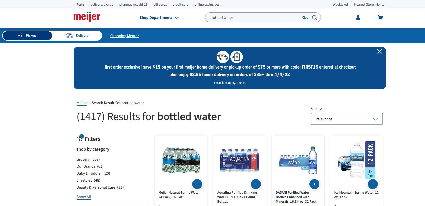
Task: Click the Meijer logo
Action: coord(87,17)
